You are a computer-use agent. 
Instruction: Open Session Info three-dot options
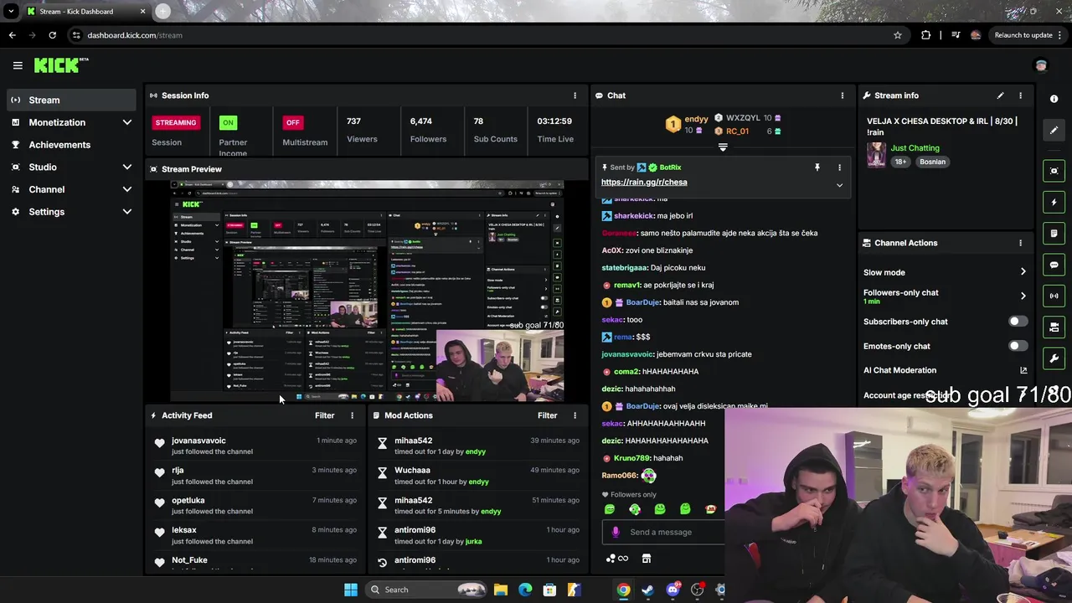click(x=575, y=95)
